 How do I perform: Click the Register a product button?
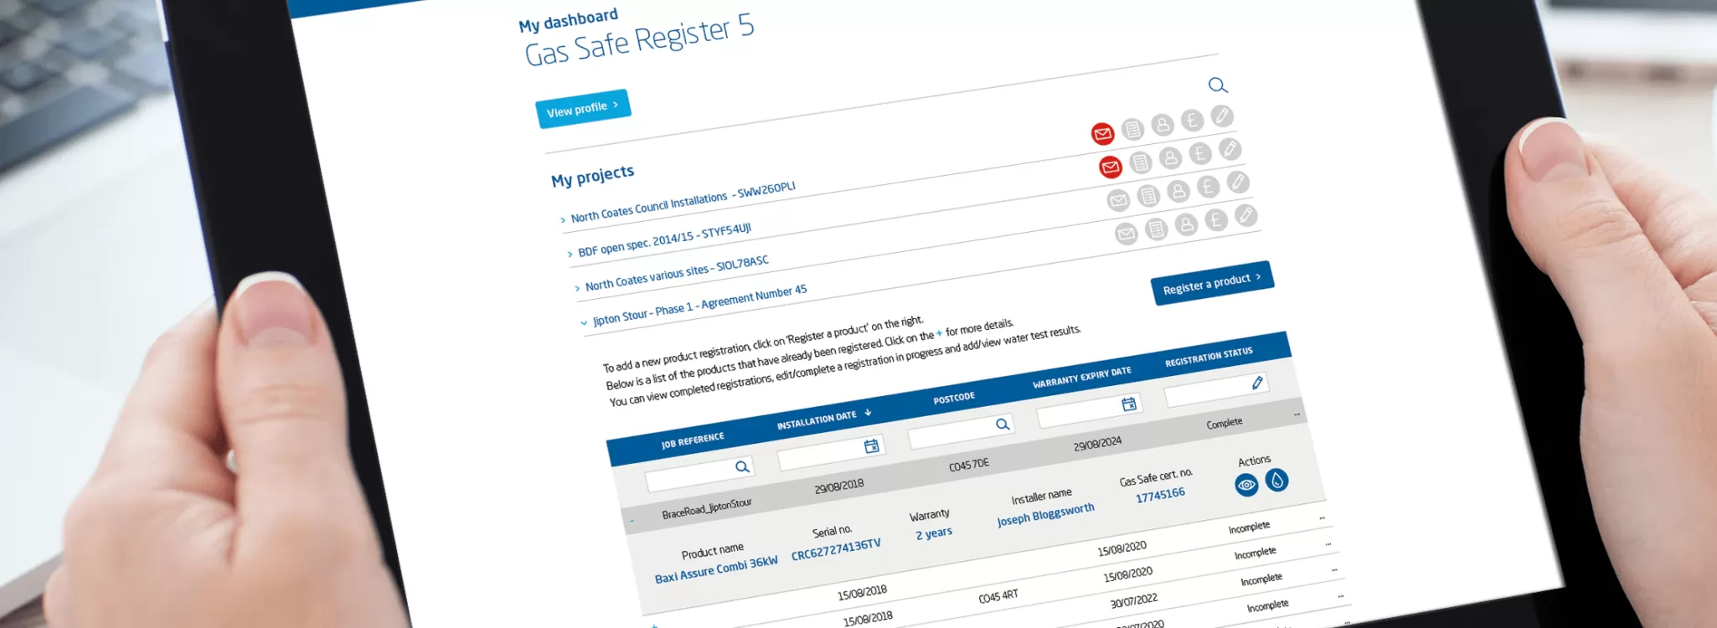(x=1213, y=283)
